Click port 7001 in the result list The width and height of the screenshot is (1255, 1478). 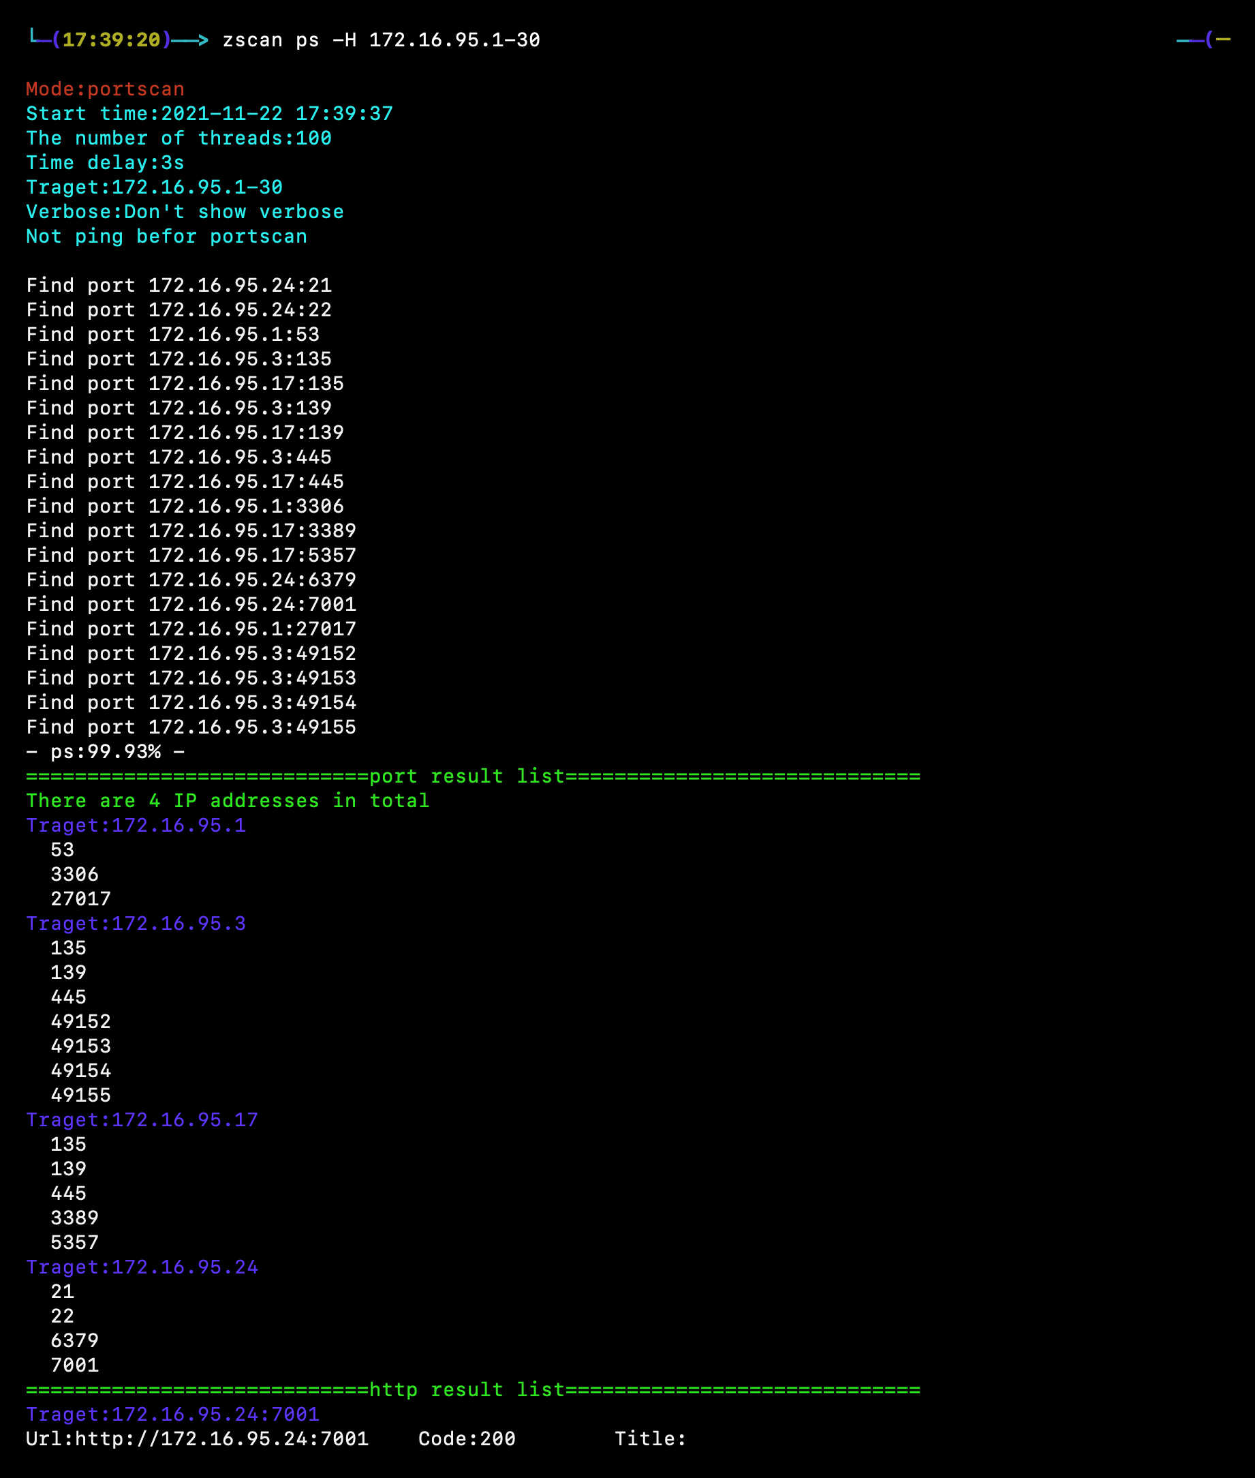tap(75, 1366)
